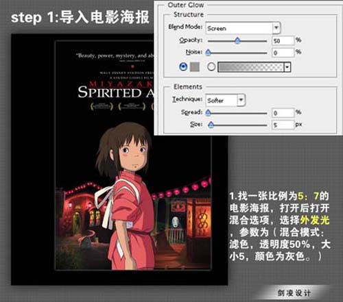Image resolution: width=343 pixels, height=302 pixels.
Task: Click the gray glow color swatch
Action: pos(195,67)
